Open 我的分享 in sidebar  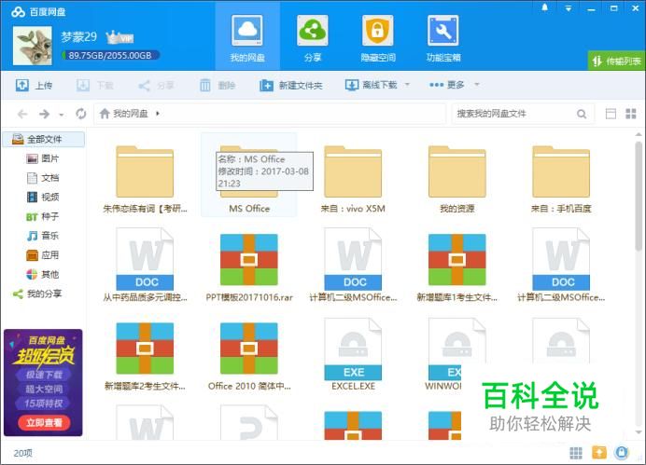click(x=37, y=294)
